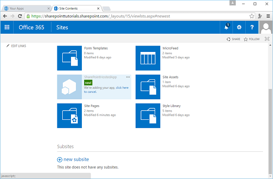
Task: Open the Form Templates library tile
Action: click(x=70, y=58)
